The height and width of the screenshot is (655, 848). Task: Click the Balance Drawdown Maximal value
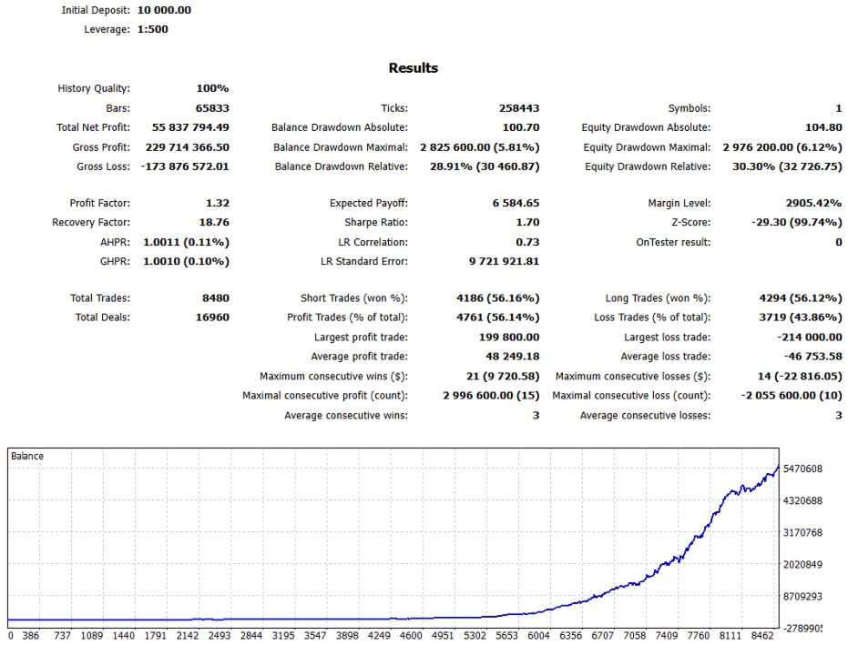[x=480, y=147]
